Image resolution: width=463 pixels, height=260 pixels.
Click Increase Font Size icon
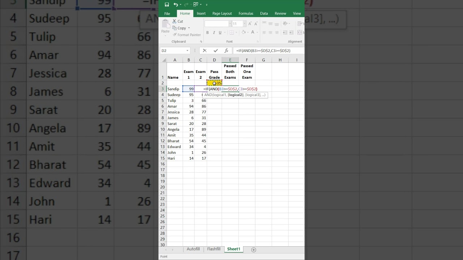(x=250, y=24)
